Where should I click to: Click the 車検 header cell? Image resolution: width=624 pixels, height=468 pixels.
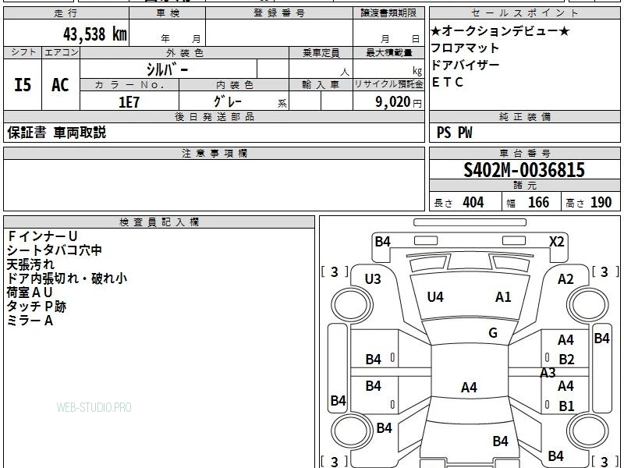click(x=168, y=13)
